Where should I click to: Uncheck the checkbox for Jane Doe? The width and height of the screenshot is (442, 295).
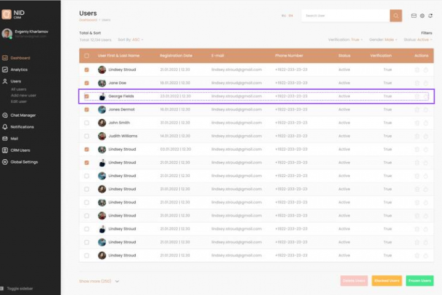tap(87, 83)
